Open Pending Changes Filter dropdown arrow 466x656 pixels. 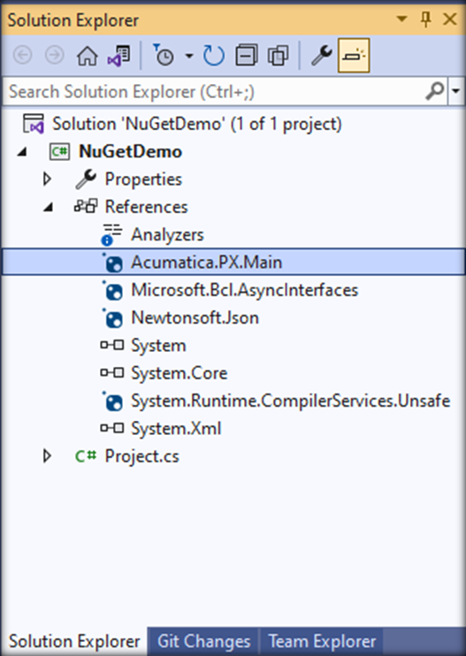pyautogui.click(x=189, y=56)
